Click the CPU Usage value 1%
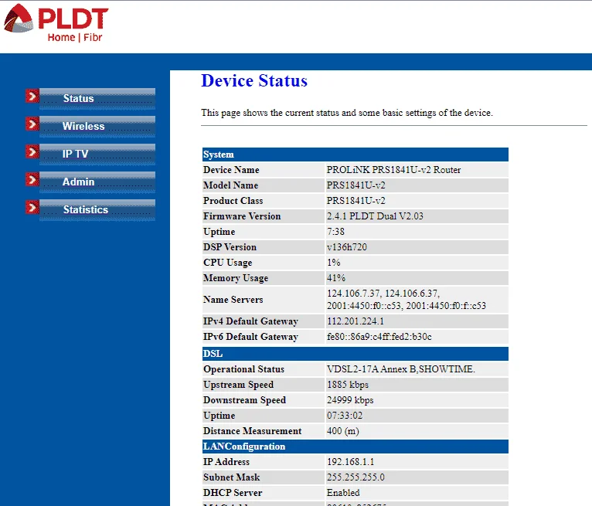This screenshot has width=592, height=506. click(x=334, y=263)
